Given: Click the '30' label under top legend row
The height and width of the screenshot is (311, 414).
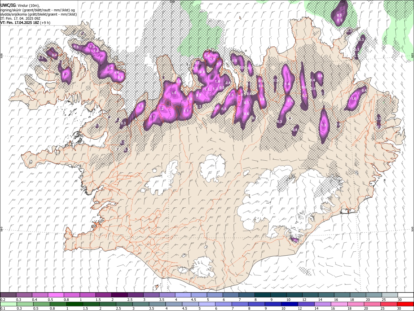Looking at the screenshot, I should [399, 300].
